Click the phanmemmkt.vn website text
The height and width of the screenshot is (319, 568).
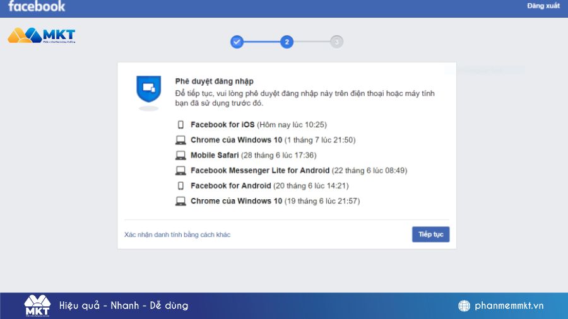coord(509,306)
